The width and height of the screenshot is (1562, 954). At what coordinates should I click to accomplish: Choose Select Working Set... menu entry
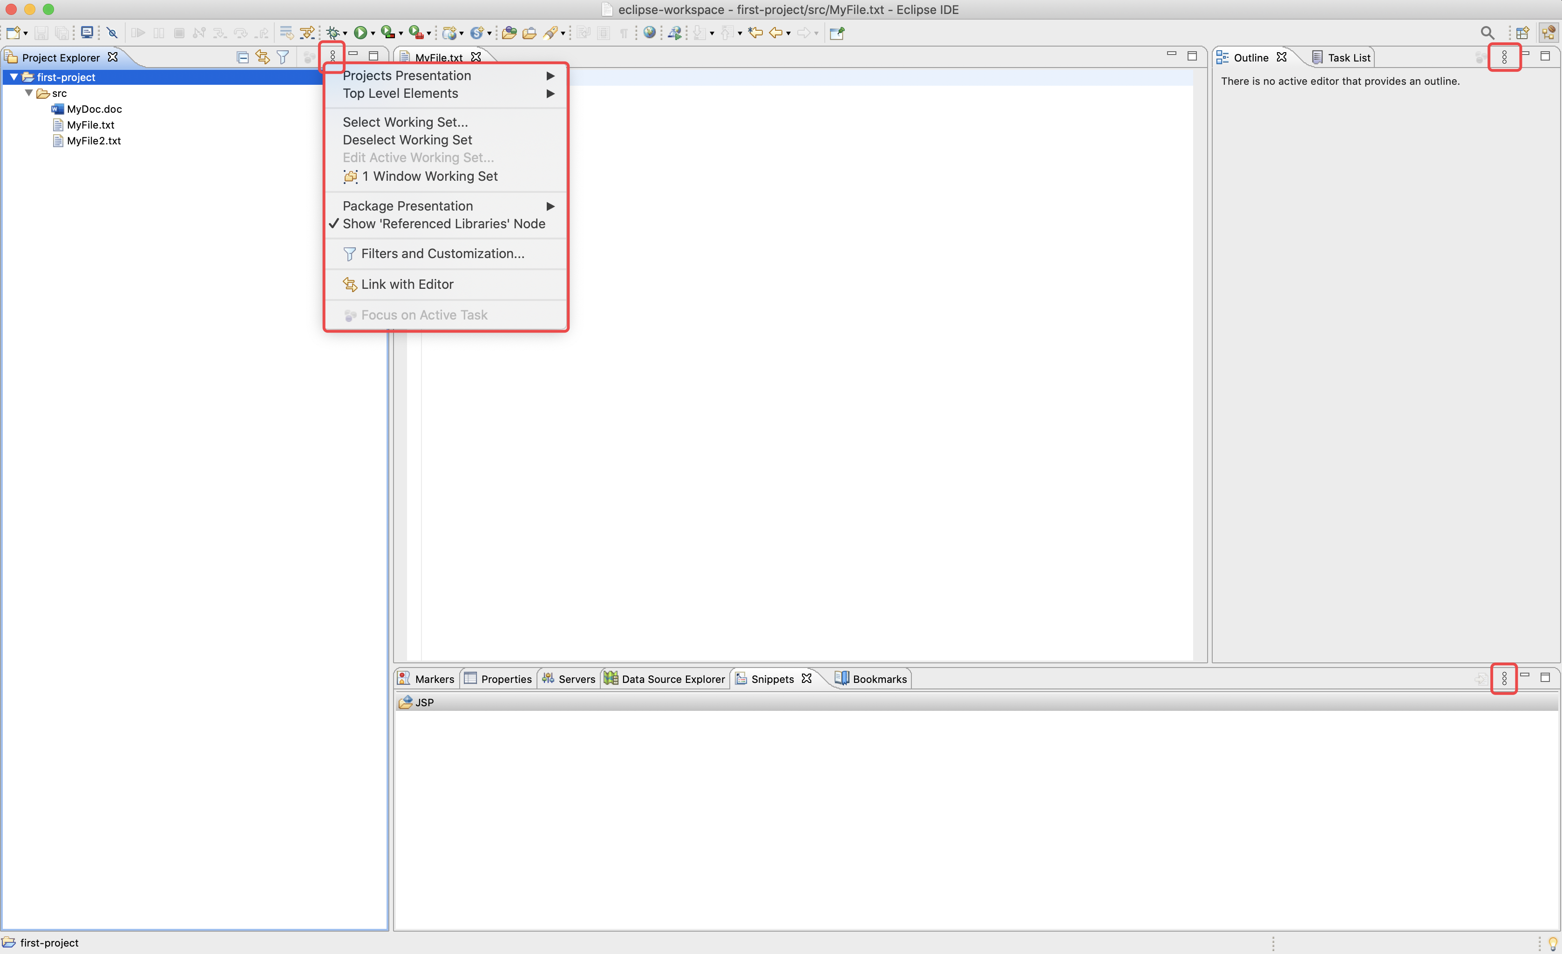pos(445,123)
